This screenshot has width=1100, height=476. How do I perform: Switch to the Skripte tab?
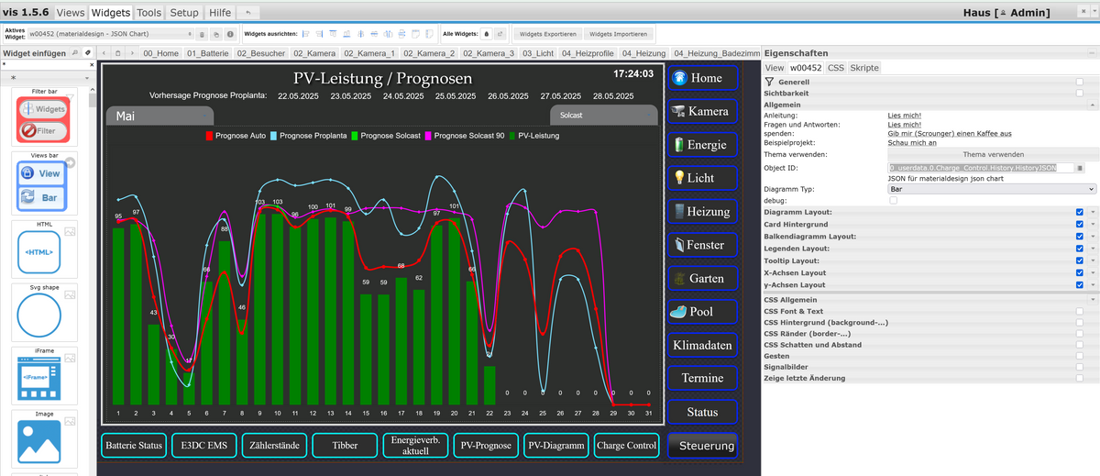click(864, 68)
